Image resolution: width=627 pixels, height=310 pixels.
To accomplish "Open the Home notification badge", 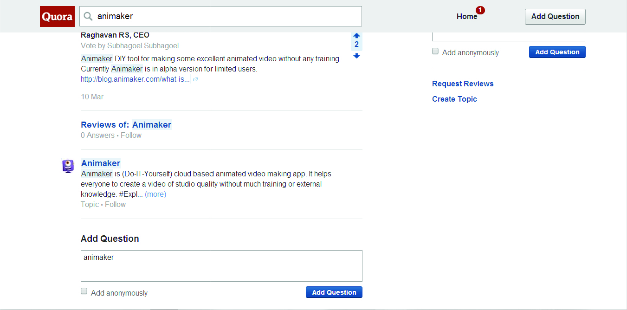I will click(x=480, y=10).
